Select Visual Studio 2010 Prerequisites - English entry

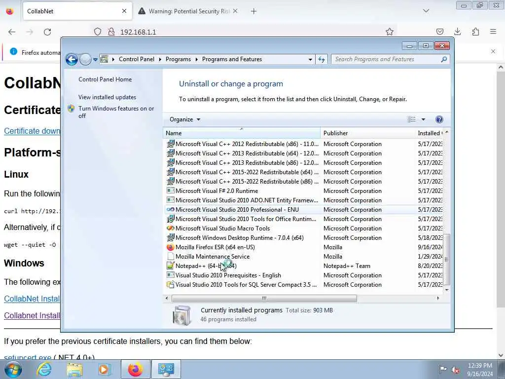click(x=304, y=275)
